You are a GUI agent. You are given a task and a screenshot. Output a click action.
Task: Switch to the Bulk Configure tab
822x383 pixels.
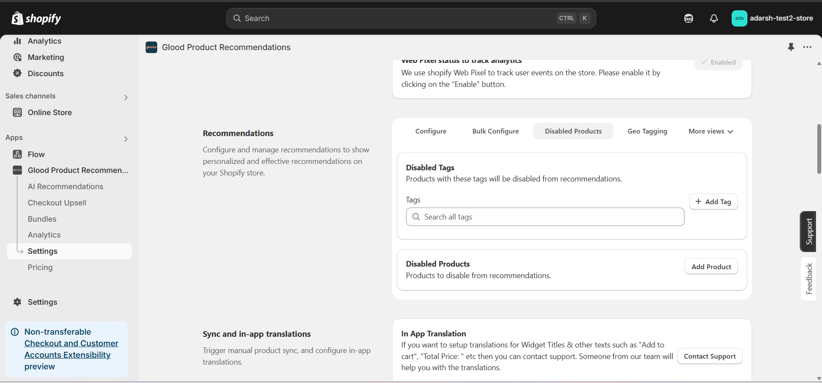click(496, 131)
